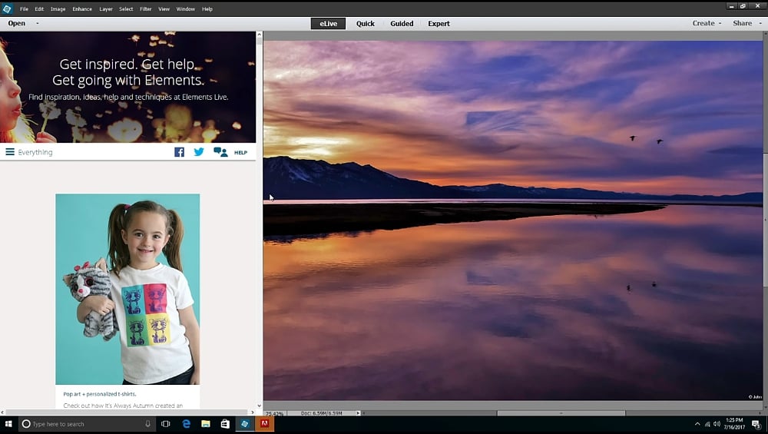Click the Type here to search box
The image size is (768, 434).
tap(88, 424)
